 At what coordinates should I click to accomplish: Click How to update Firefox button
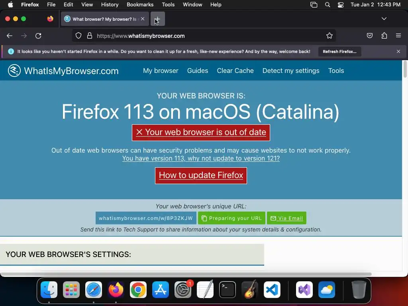(x=201, y=175)
